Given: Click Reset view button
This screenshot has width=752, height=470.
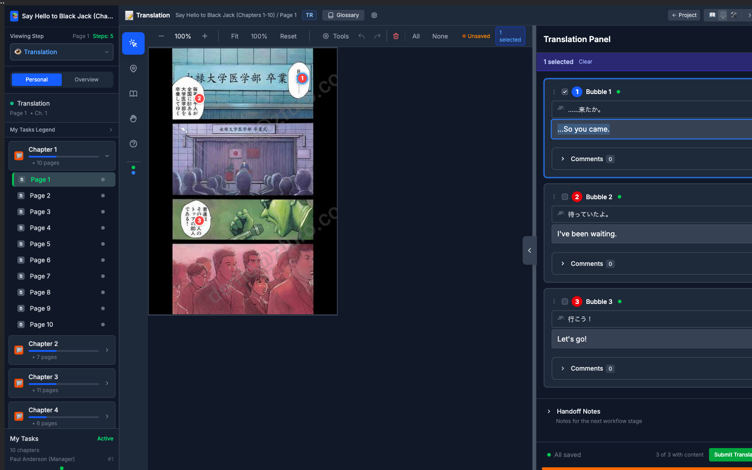Looking at the screenshot, I should point(288,36).
